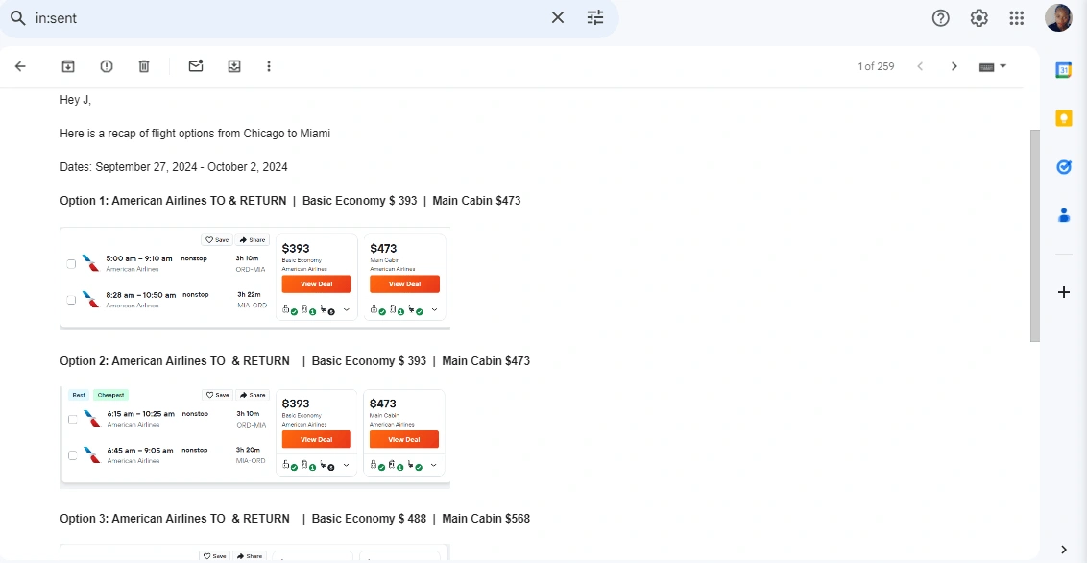Open Gmail settings gear
1087x563 pixels.
coord(978,18)
